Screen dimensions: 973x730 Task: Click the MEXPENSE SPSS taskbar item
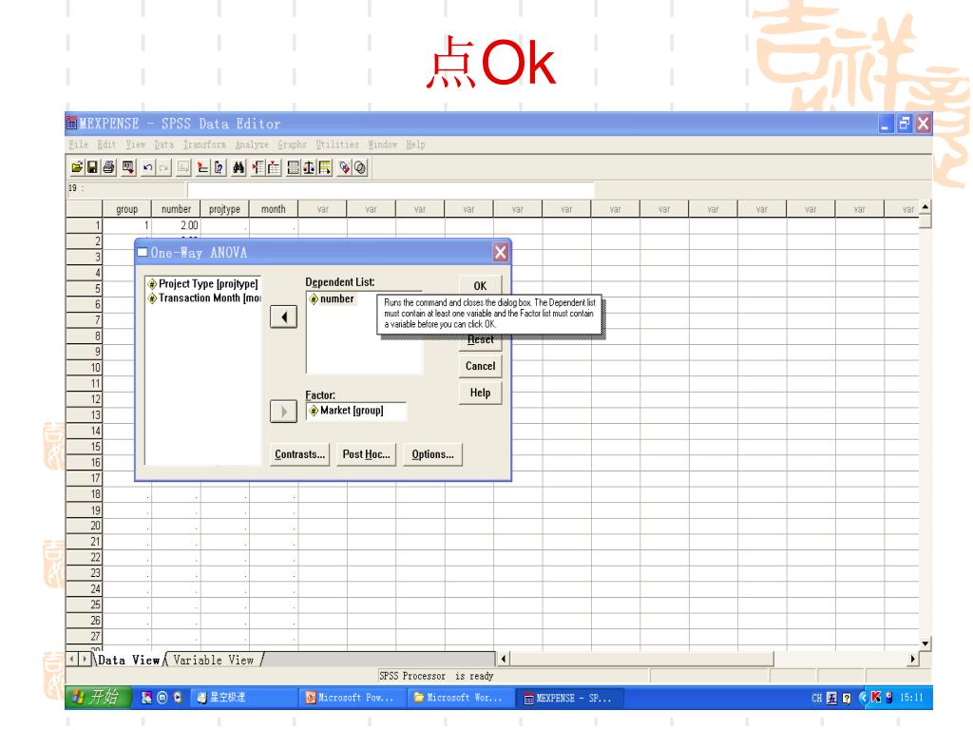click(x=568, y=698)
